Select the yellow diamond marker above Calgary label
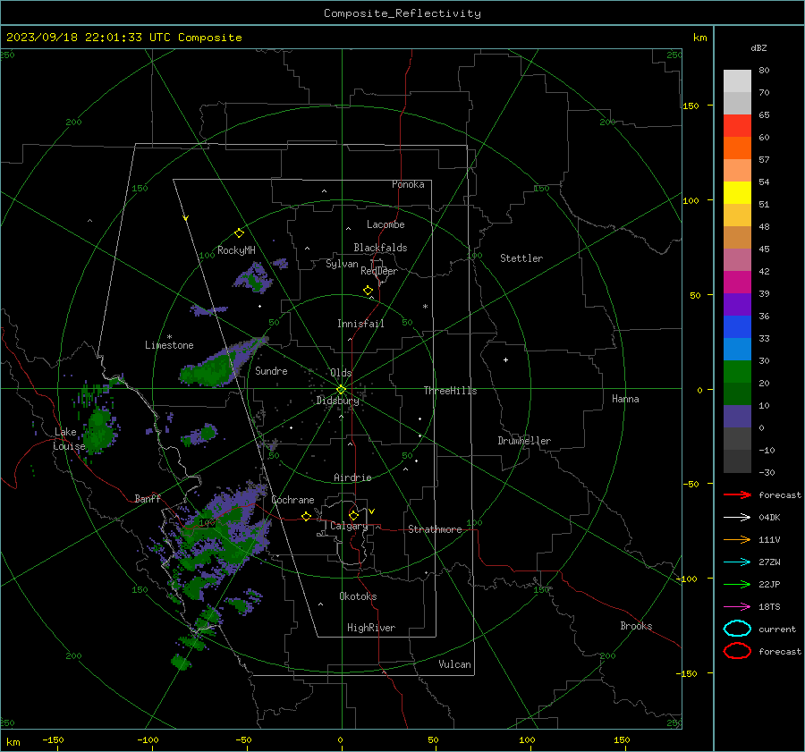Viewport: 805px width, 752px height. [353, 515]
